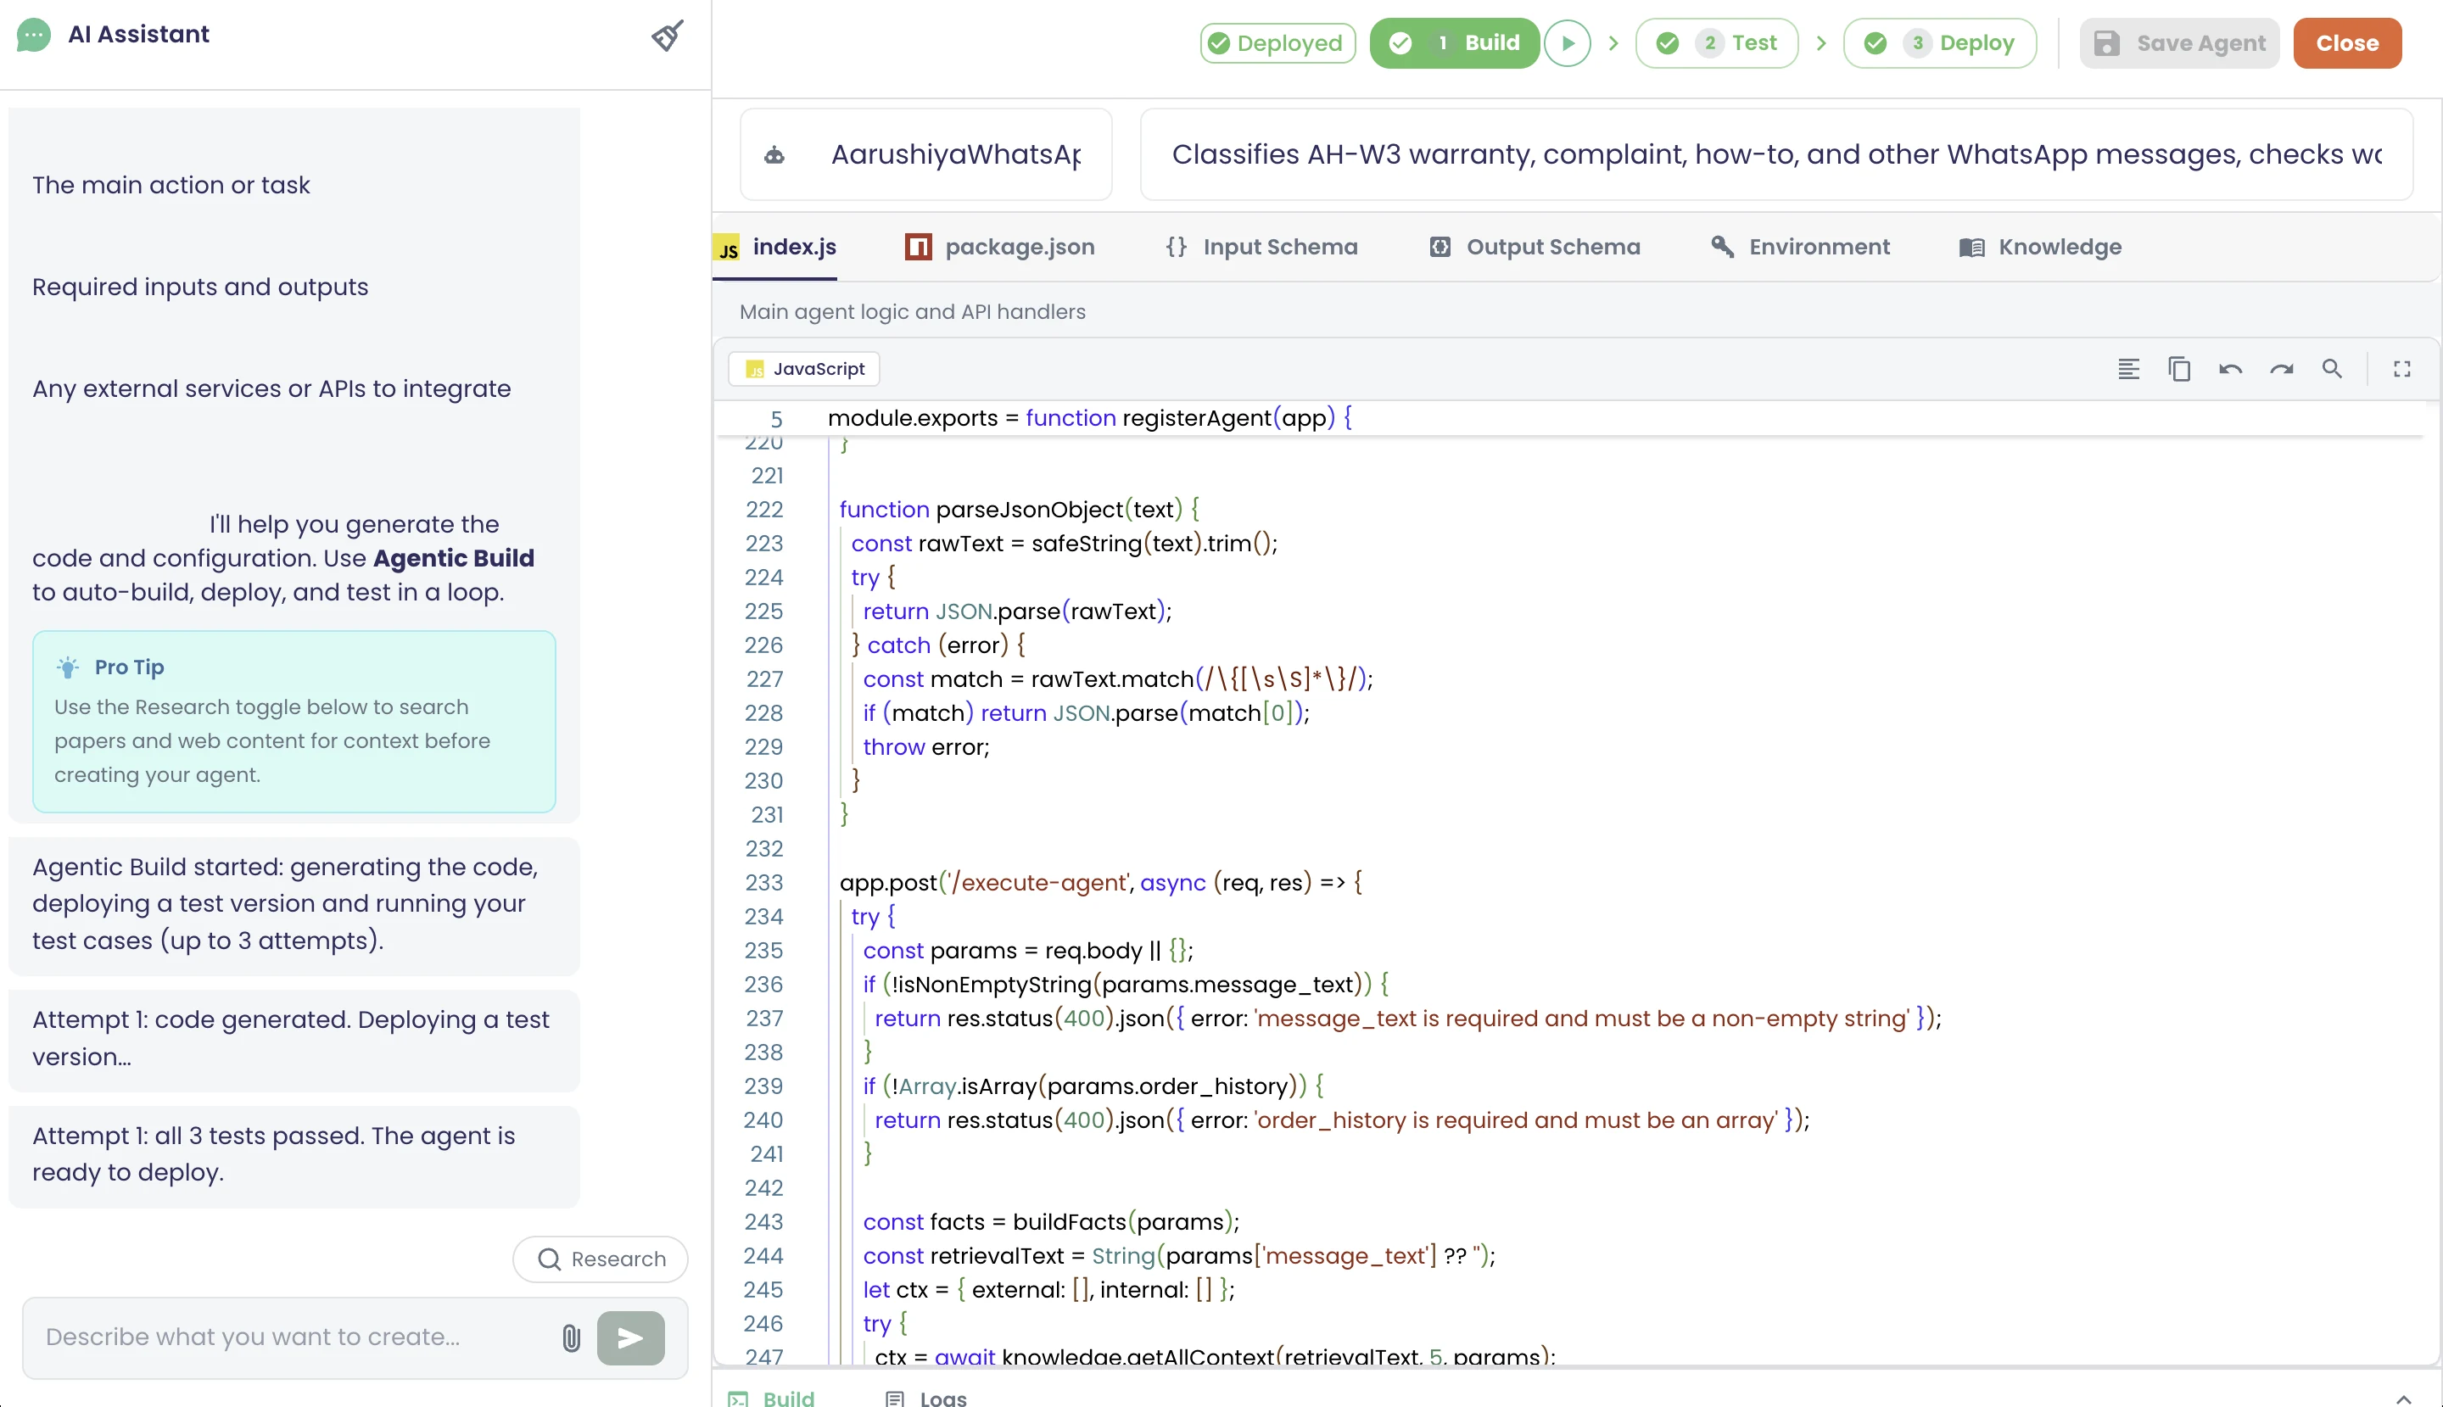Send the message with the arrow button
Screen dimensions: 2443x1407
tap(630, 1337)
